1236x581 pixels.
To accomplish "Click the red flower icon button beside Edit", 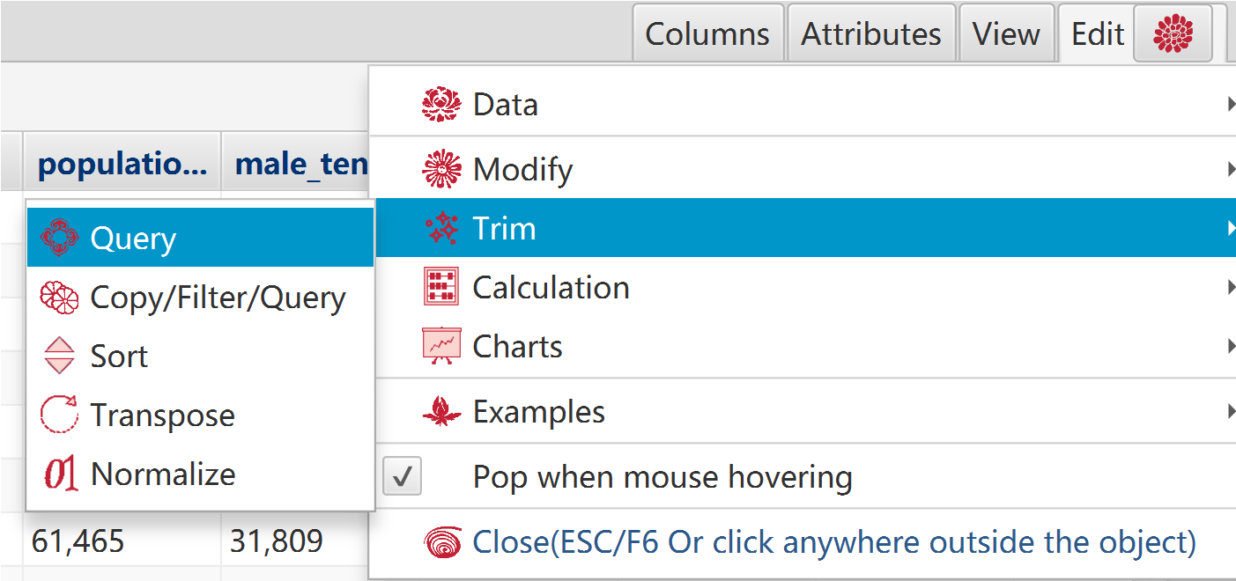I will 1173,34.
